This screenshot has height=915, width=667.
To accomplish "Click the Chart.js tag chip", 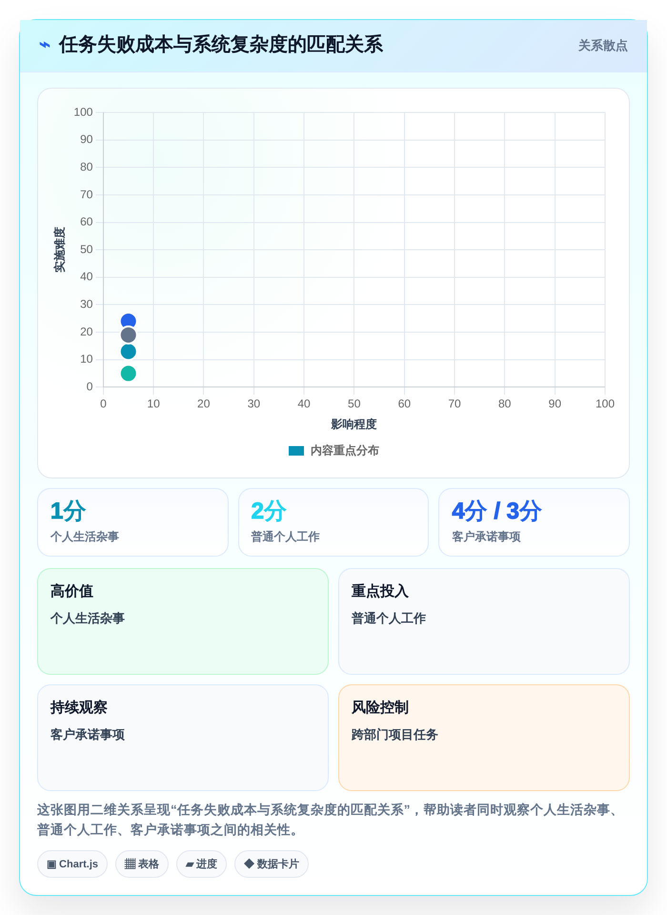I will tap(72, 864).
